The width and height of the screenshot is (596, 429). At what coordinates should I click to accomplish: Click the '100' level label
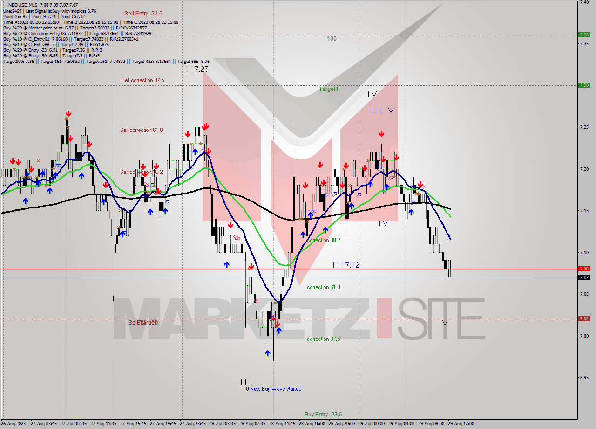click(332, 39)
